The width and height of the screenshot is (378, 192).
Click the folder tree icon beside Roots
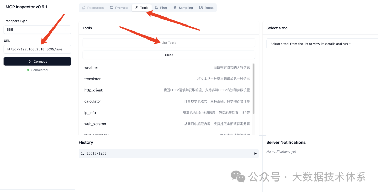point(201,8)
